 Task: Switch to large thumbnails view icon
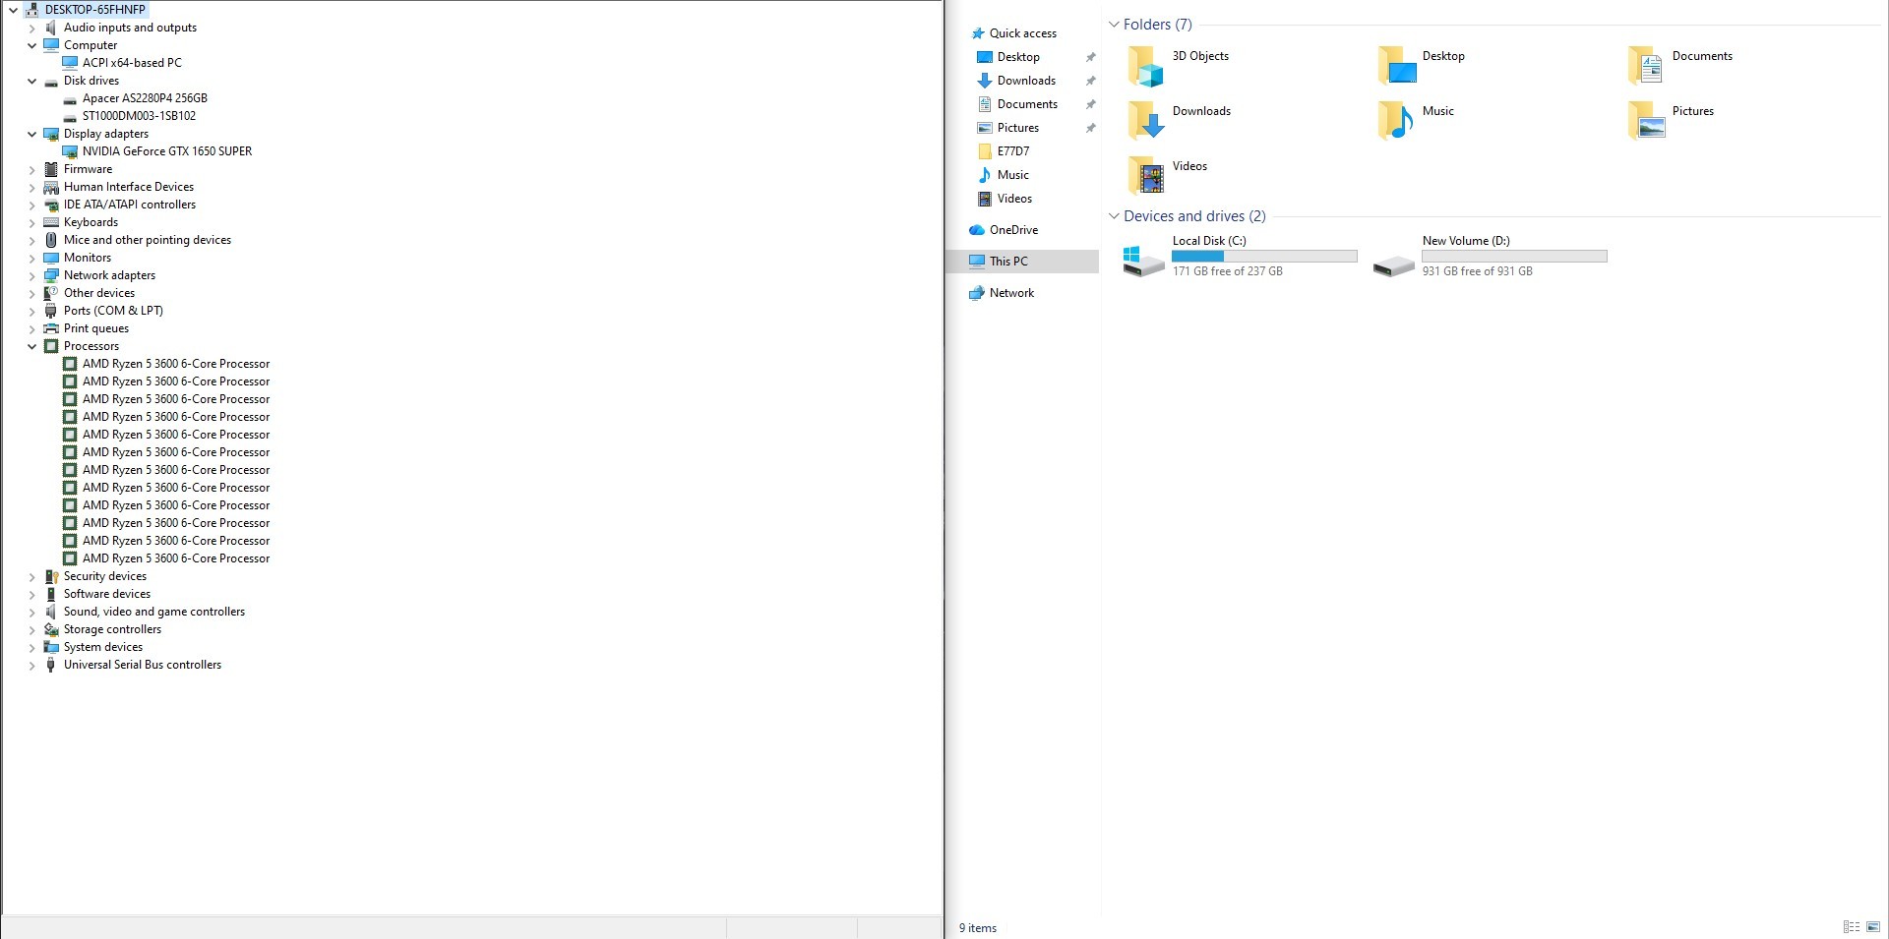point(1872,927)
